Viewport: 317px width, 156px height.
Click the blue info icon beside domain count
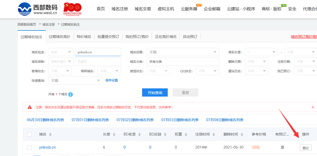71,95
